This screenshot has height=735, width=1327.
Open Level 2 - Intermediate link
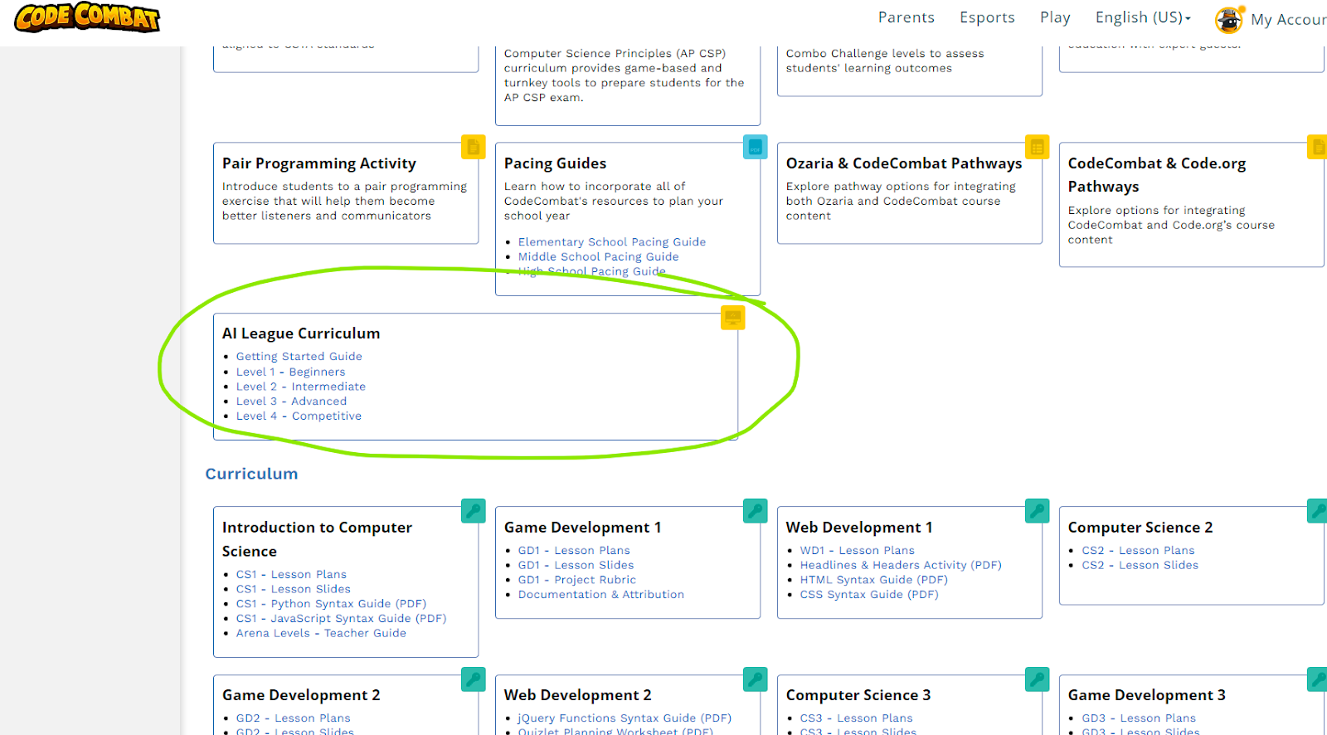point(300,387)
